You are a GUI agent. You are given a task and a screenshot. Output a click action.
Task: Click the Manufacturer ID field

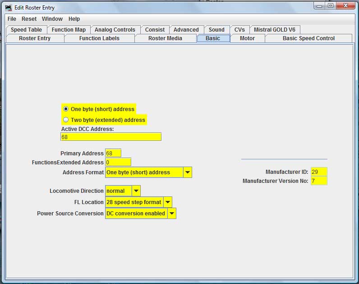[x=319, y=172]
